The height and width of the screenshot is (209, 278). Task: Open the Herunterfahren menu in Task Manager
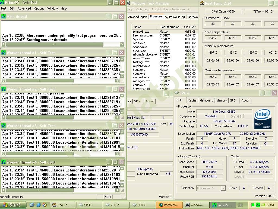[175, 9]
